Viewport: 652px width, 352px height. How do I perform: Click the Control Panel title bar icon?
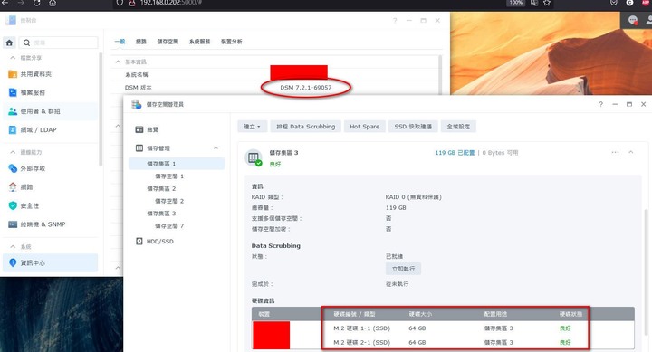click(10, 21)
